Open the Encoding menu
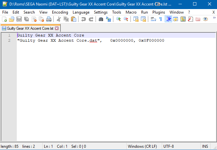This screenshot has height=150, width=217. click(60, 12)
